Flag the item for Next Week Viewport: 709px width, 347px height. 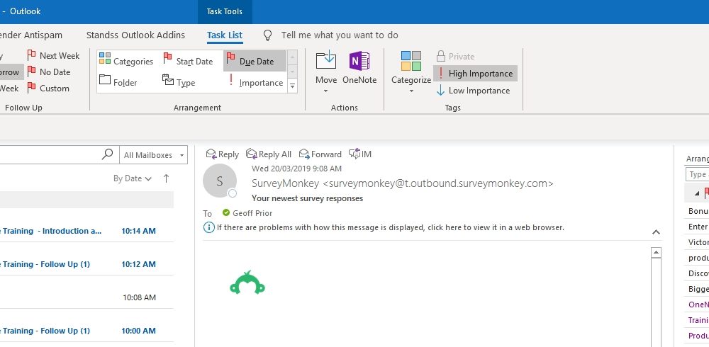point(53,55)
